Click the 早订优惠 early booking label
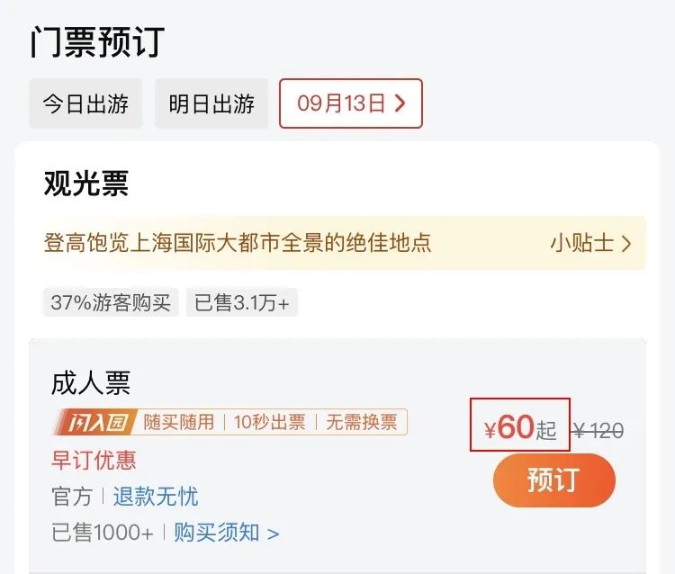Image resolution: width=675 pixels, height=574 pixels. pyautogui.click(x=94, y=460)
